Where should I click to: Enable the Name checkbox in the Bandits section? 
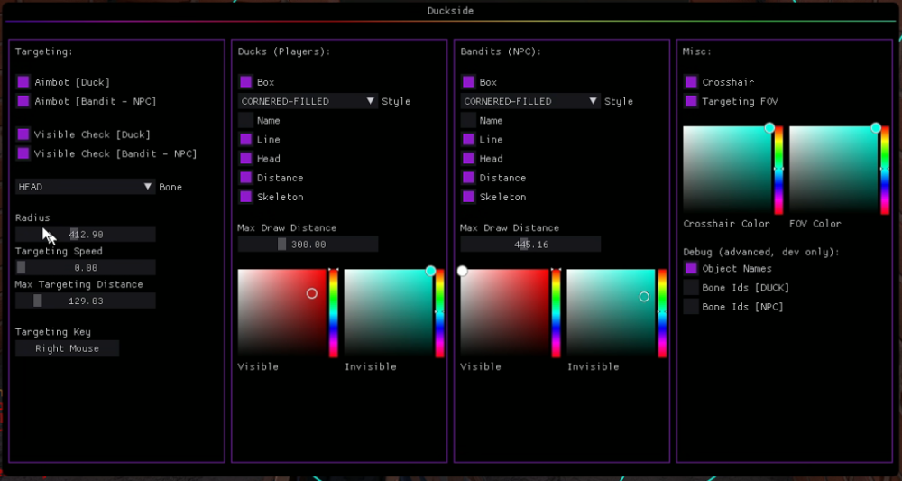click(468, 120)
